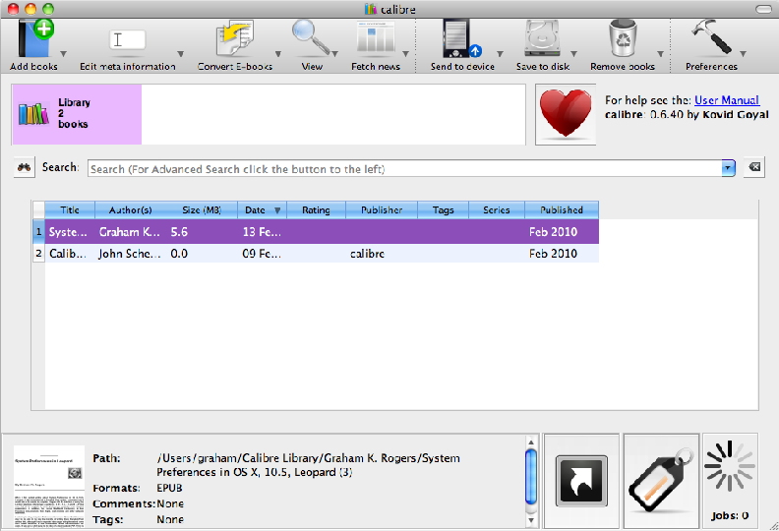Click the calibre publisher cell
The height and width of the screenshot is (531, 779).
click(x=382, y=254)
